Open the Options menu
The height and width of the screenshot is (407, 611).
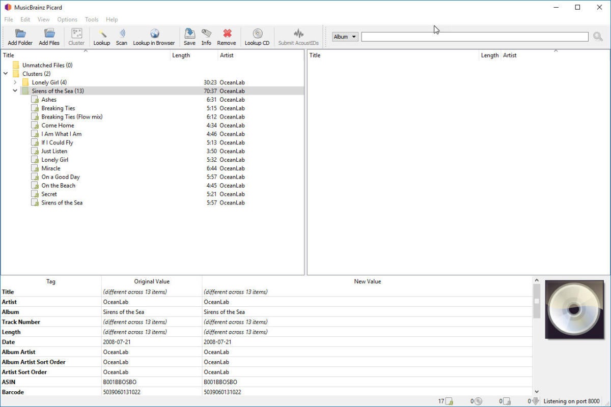tap(67, 19)
